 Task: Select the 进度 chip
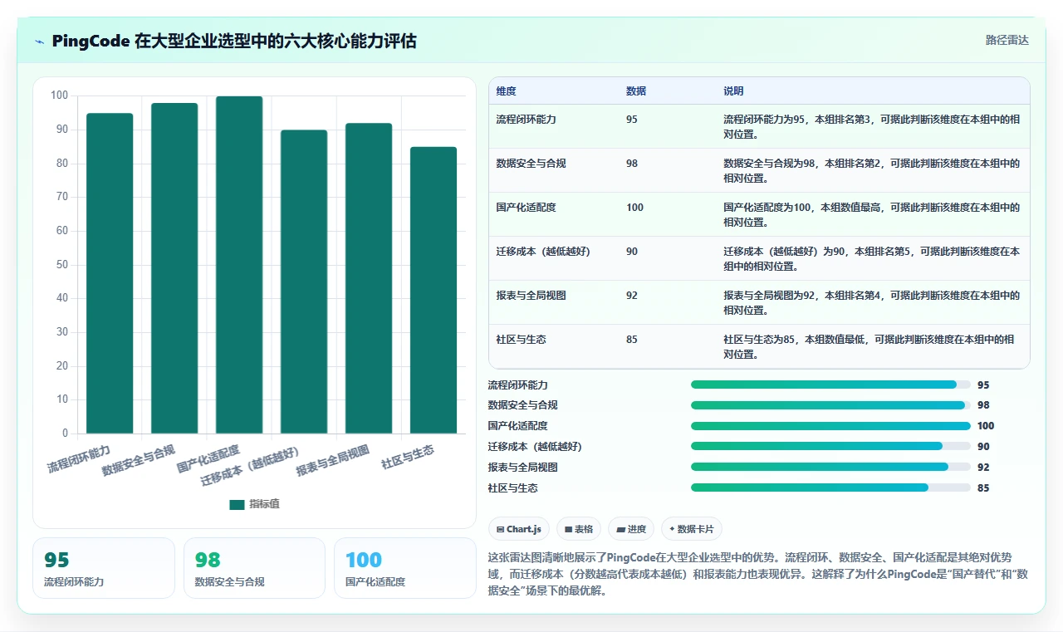pos(631,529)
